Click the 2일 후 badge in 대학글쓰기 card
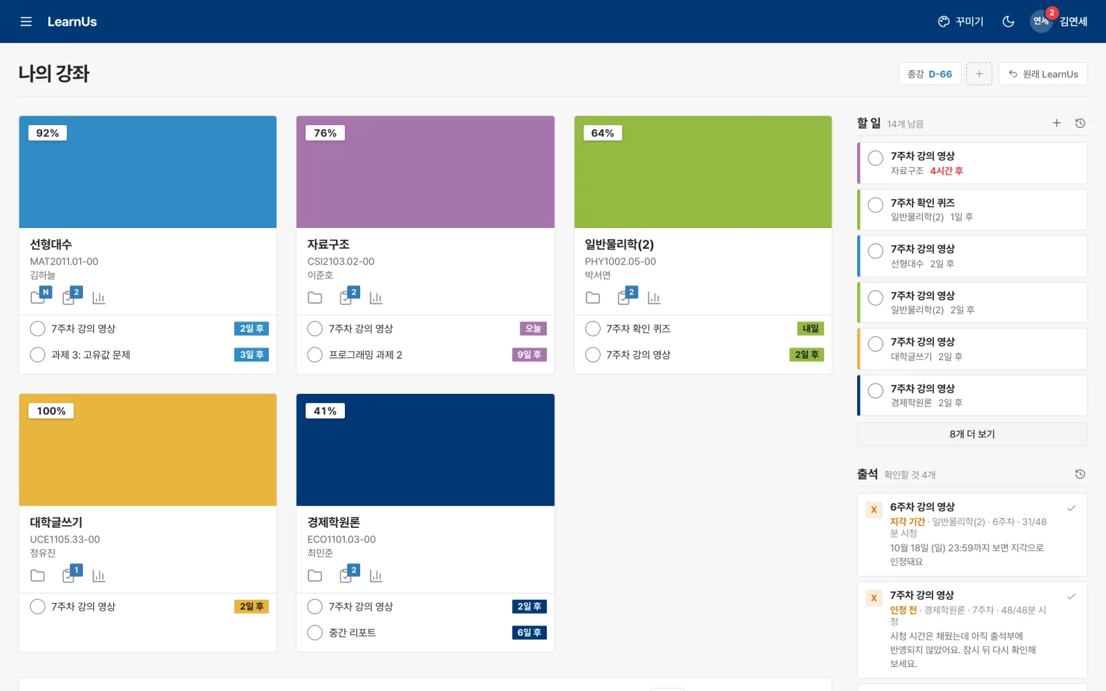Viewport: 1106px width, 691px height. (x=252, y=607)
